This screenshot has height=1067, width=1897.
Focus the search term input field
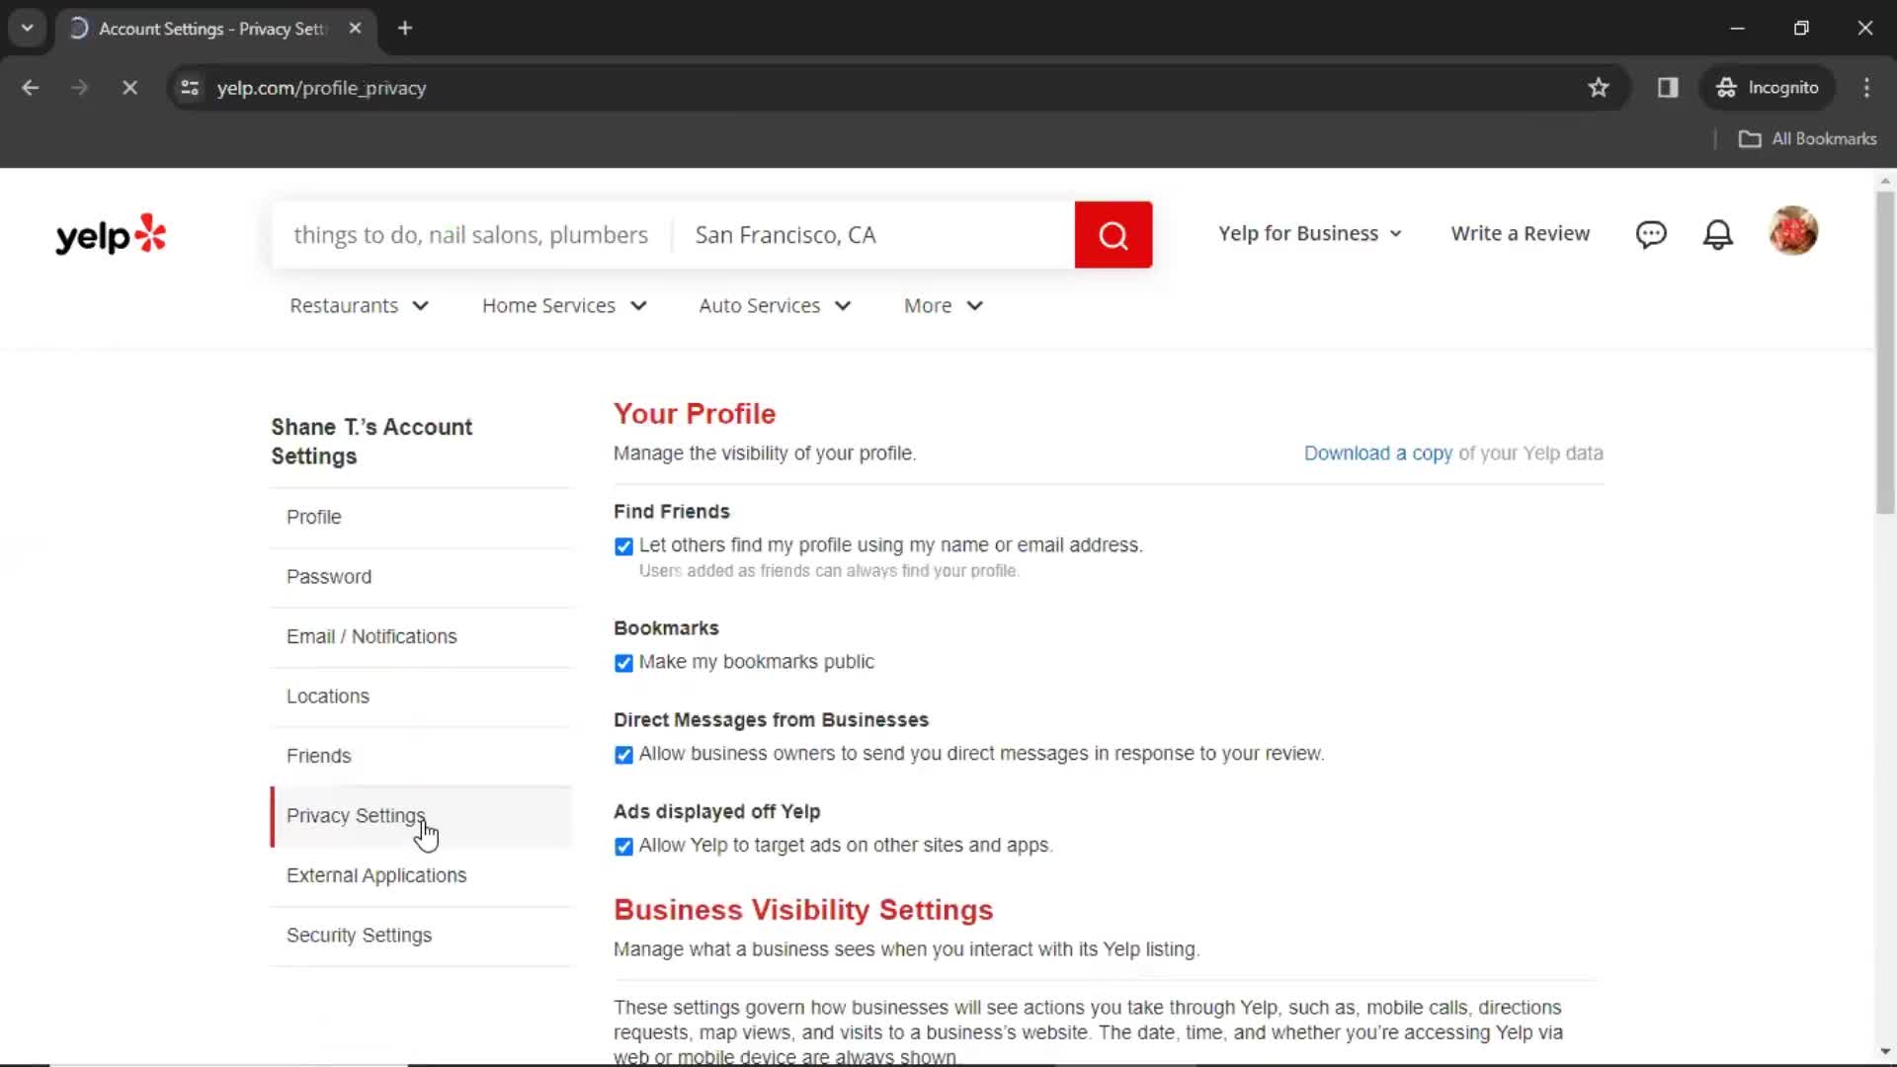[x=471, y=235]
